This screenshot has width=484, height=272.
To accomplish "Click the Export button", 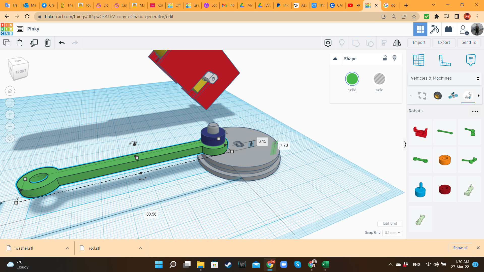I will pyautogui.click(x=444, y=43).
